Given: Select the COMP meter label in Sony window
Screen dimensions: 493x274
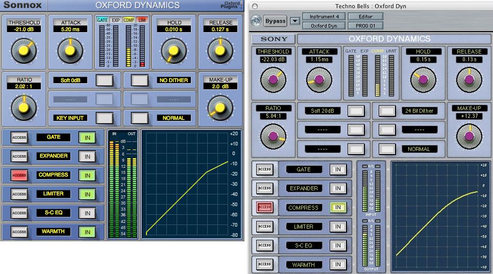Looking at the screenshot, I should [x=378, y=51].
